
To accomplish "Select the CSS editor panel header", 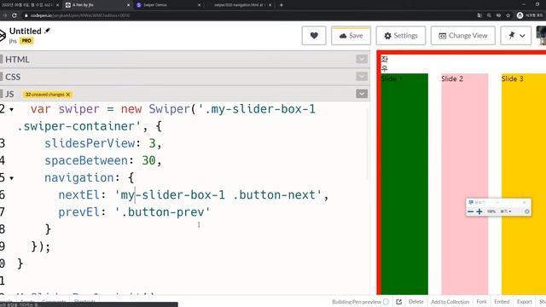I will pos(184,77).
